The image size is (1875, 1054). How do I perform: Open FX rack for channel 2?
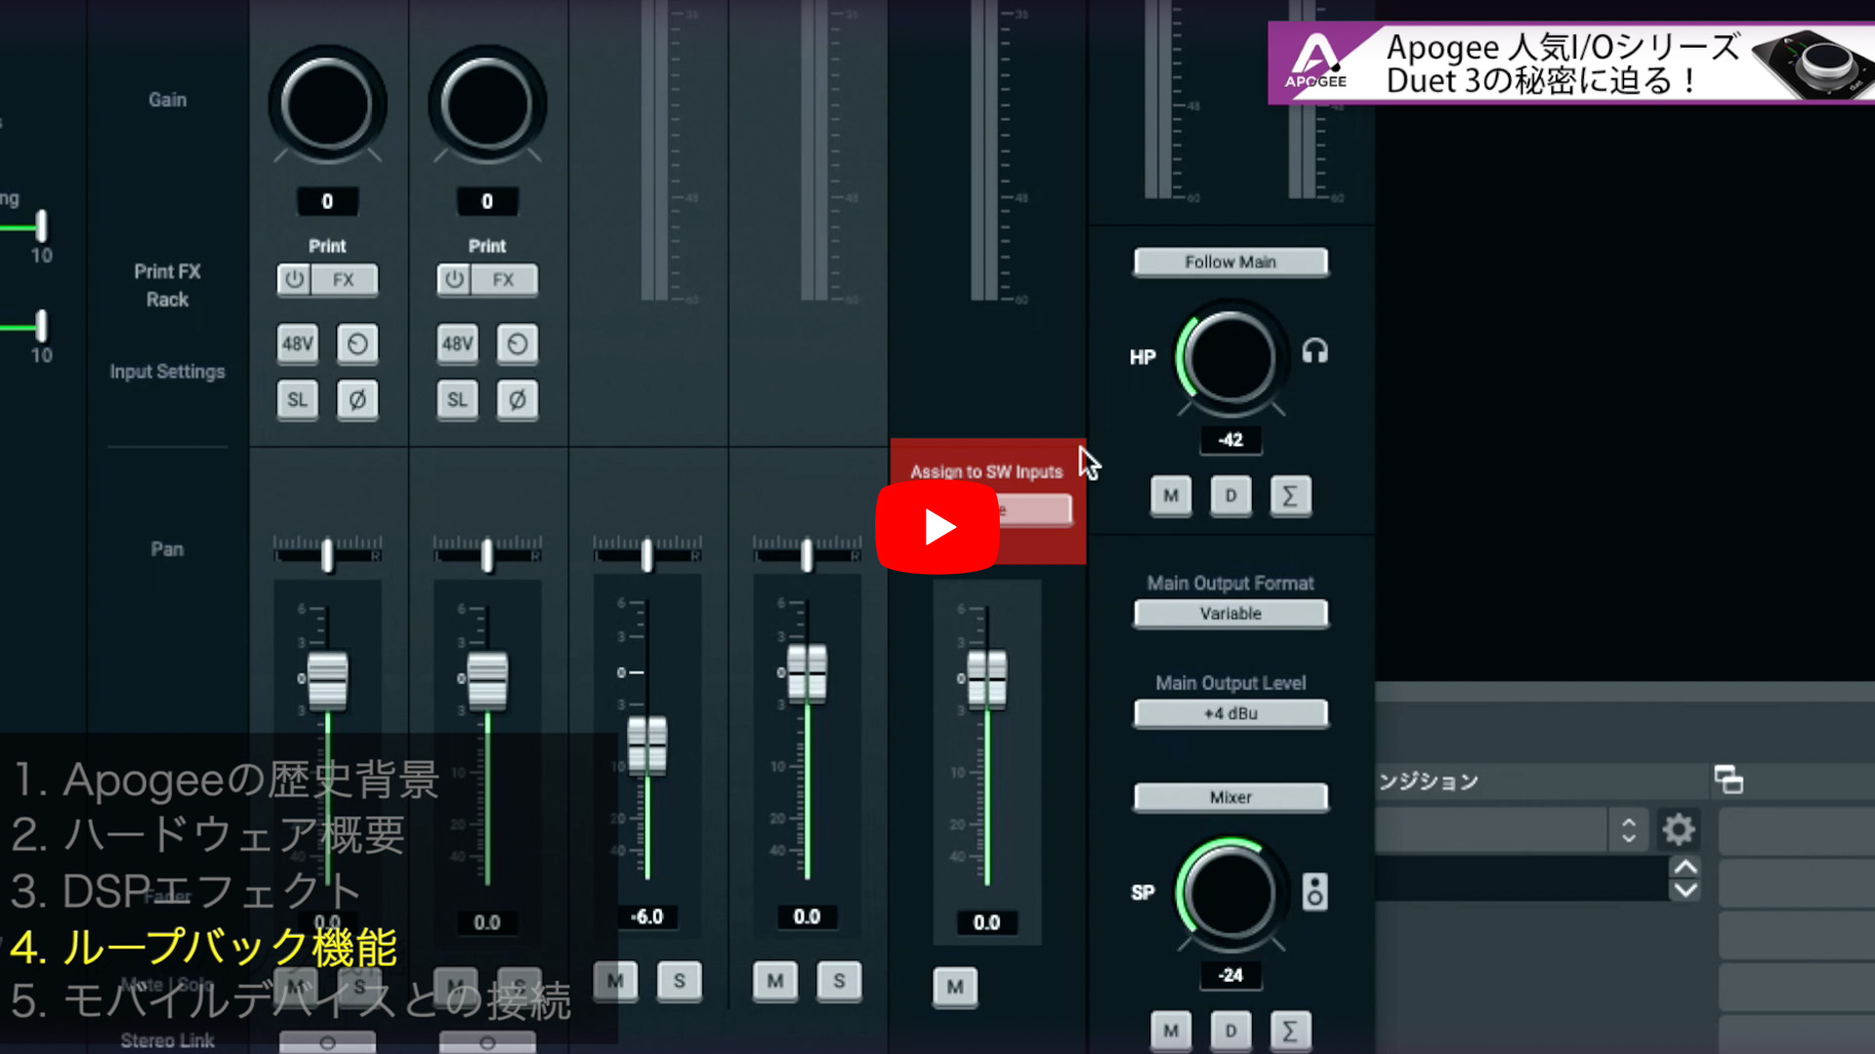[x=504, y=280]
